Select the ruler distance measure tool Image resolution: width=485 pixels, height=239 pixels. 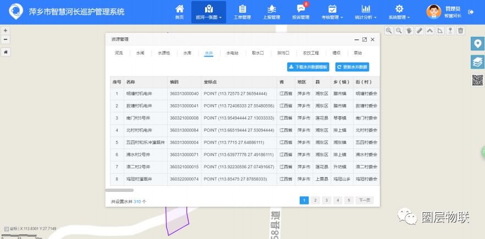(420, 31)
